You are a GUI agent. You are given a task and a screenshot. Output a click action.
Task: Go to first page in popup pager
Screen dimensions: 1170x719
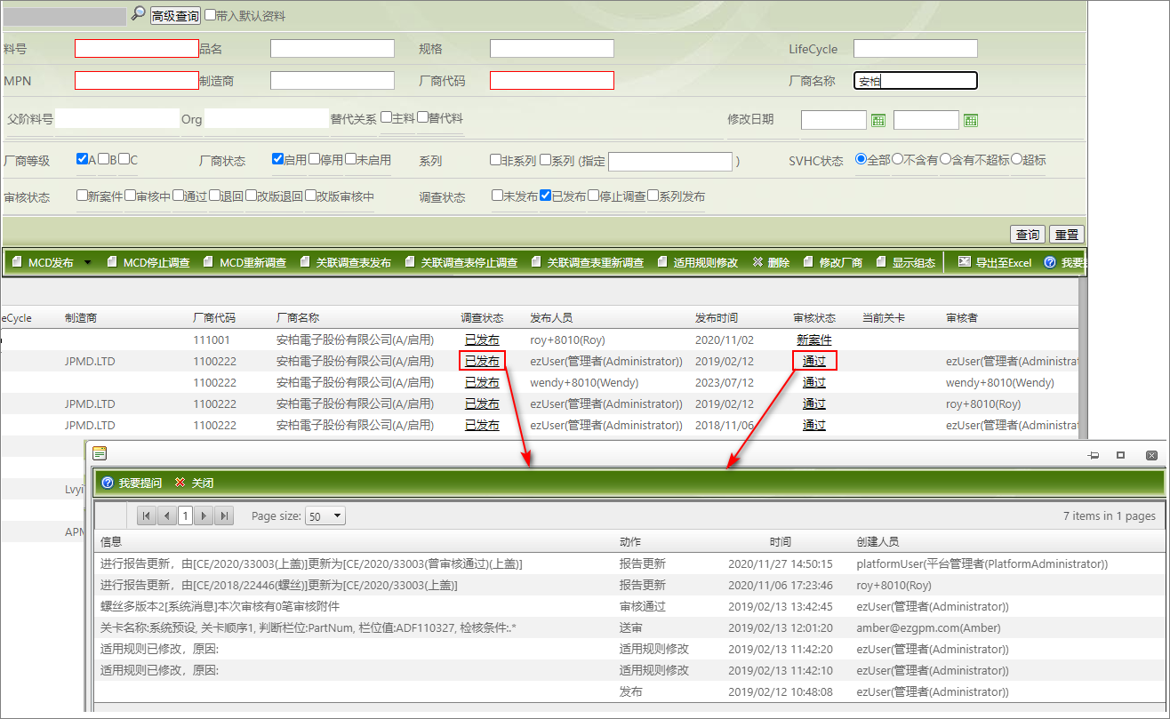147,515
